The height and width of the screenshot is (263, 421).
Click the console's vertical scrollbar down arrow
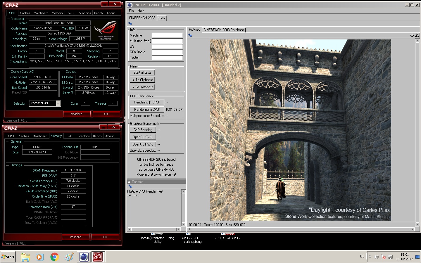click(x=184, y=224)
